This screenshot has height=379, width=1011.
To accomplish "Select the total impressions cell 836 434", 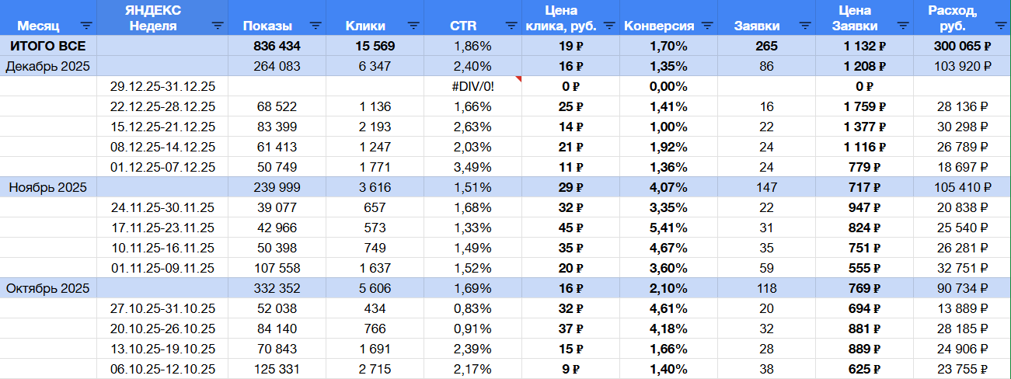I will [x=277, y=46].
